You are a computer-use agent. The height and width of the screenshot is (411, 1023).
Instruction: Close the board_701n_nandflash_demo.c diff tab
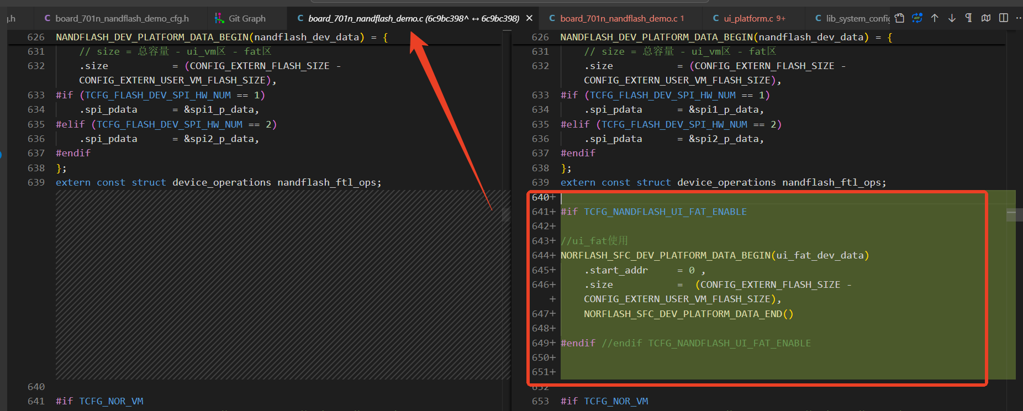(x=529, y=18)
